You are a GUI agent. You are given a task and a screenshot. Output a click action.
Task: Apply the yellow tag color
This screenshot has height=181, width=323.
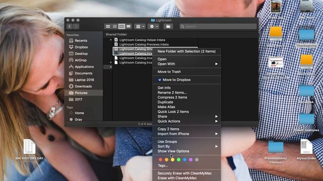click(x=173, y=160)
